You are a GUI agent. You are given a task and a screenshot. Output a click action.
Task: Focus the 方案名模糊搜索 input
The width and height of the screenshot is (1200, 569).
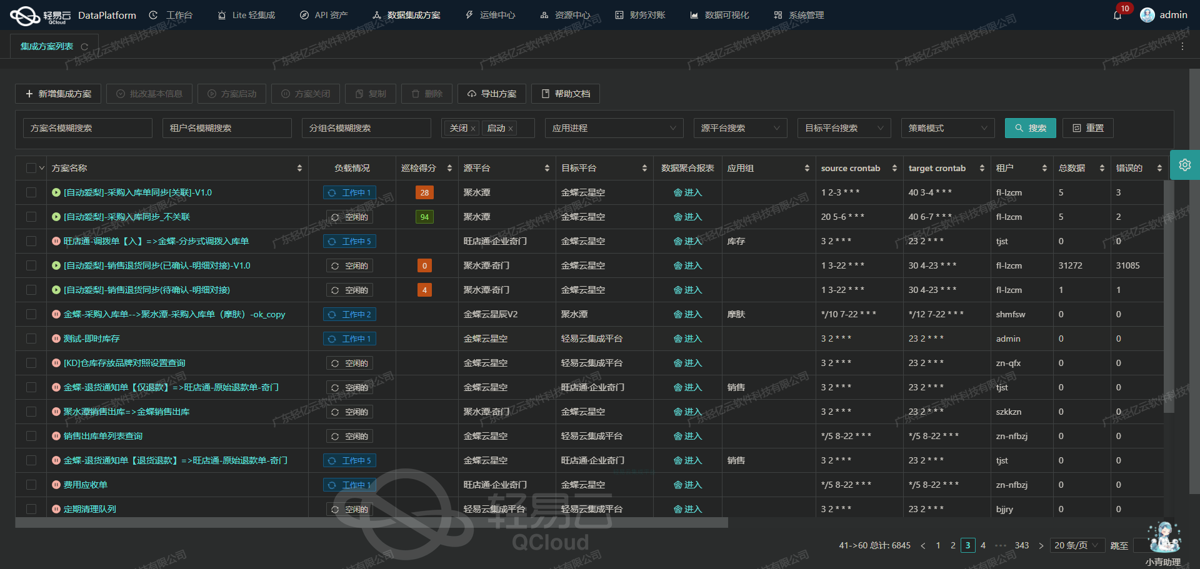click(87, 128)
